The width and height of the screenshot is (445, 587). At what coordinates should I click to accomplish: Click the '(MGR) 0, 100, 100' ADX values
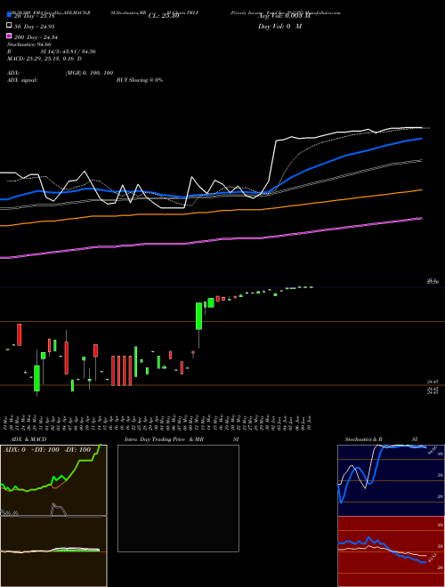[x=89, y=73]
